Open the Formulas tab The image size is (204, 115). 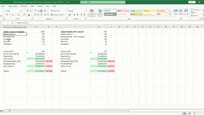coord(24,6)
